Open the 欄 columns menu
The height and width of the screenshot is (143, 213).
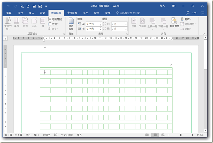(x=43, y=24)
